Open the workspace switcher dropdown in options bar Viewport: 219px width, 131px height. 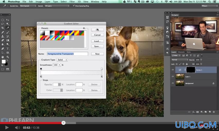[209, 6]
